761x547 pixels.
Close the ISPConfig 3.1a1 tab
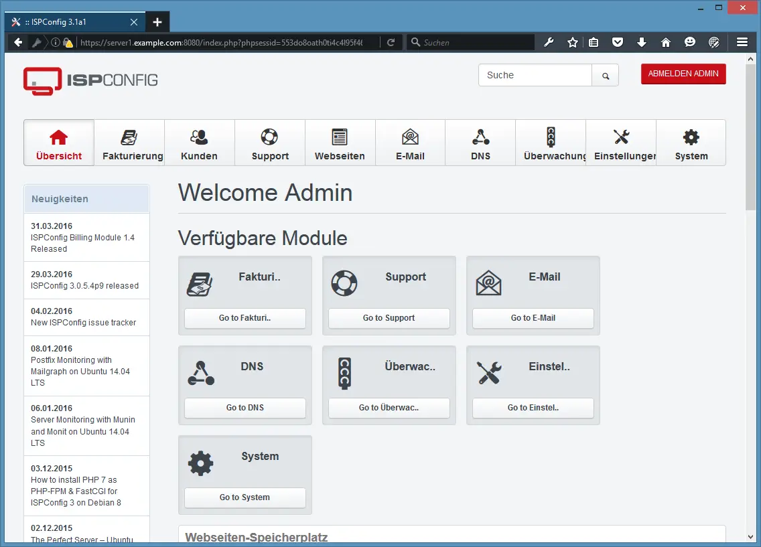point(134,22)
